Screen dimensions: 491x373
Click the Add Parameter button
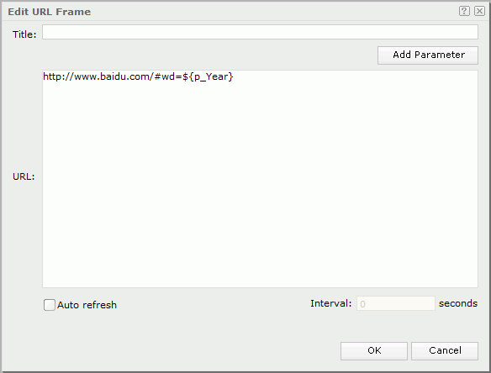coord(428,55)
